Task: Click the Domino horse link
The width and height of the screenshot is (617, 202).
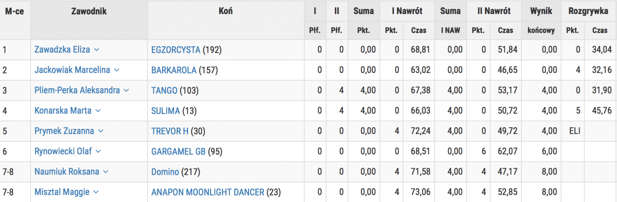Action: click(165, 172)
